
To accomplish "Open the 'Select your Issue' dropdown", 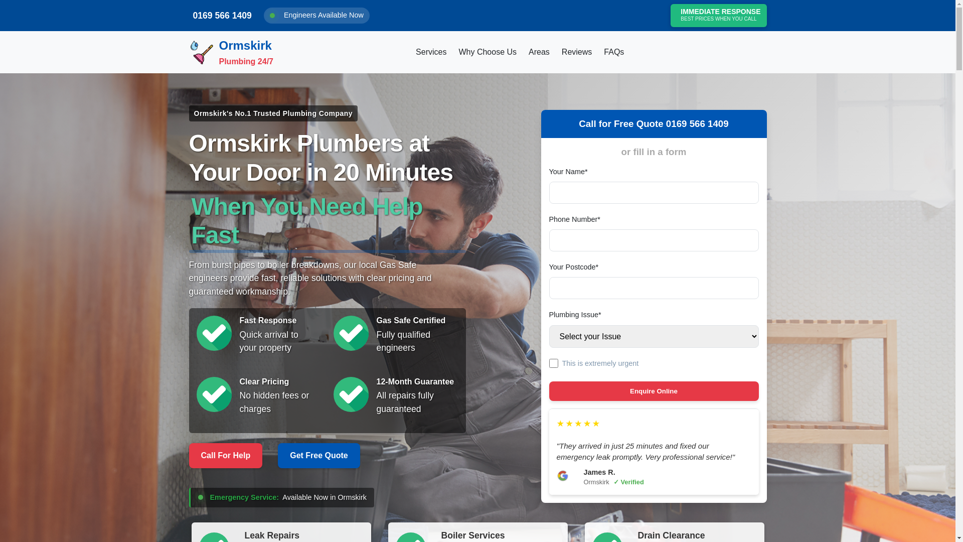I will (654, 337).
